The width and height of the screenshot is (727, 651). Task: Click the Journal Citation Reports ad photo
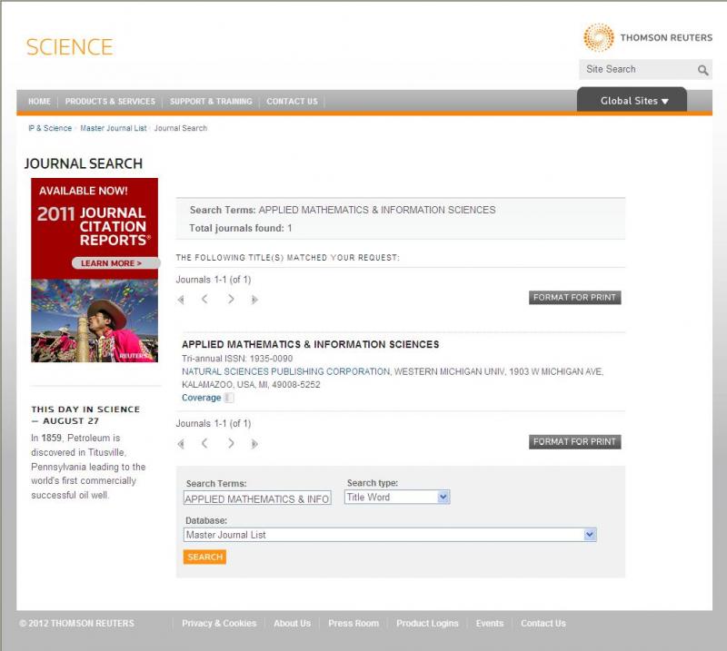pos(95,321)
